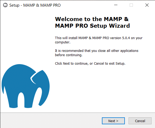
Task: Minimize the Setup window
Action: point(116,5)
